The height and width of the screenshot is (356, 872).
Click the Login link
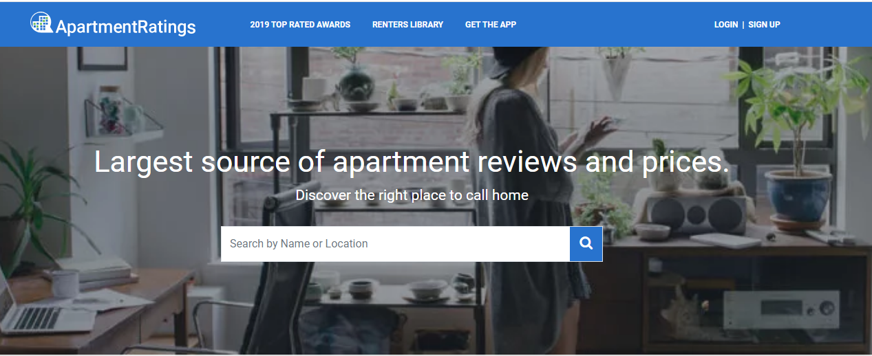(725, 25)
